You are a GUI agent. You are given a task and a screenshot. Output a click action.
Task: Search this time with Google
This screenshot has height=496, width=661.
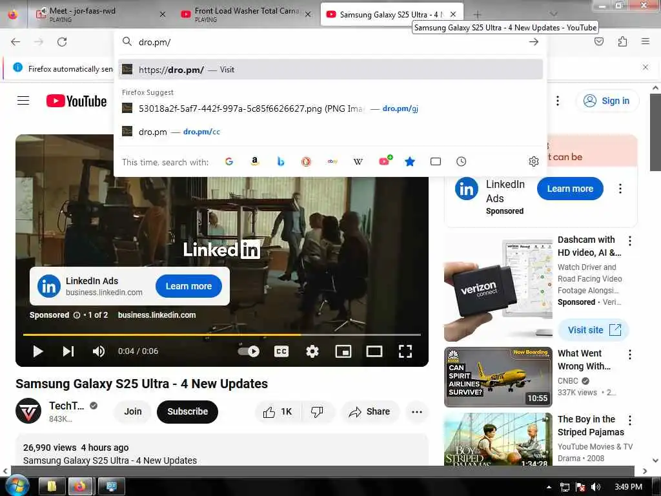(229, 161)
